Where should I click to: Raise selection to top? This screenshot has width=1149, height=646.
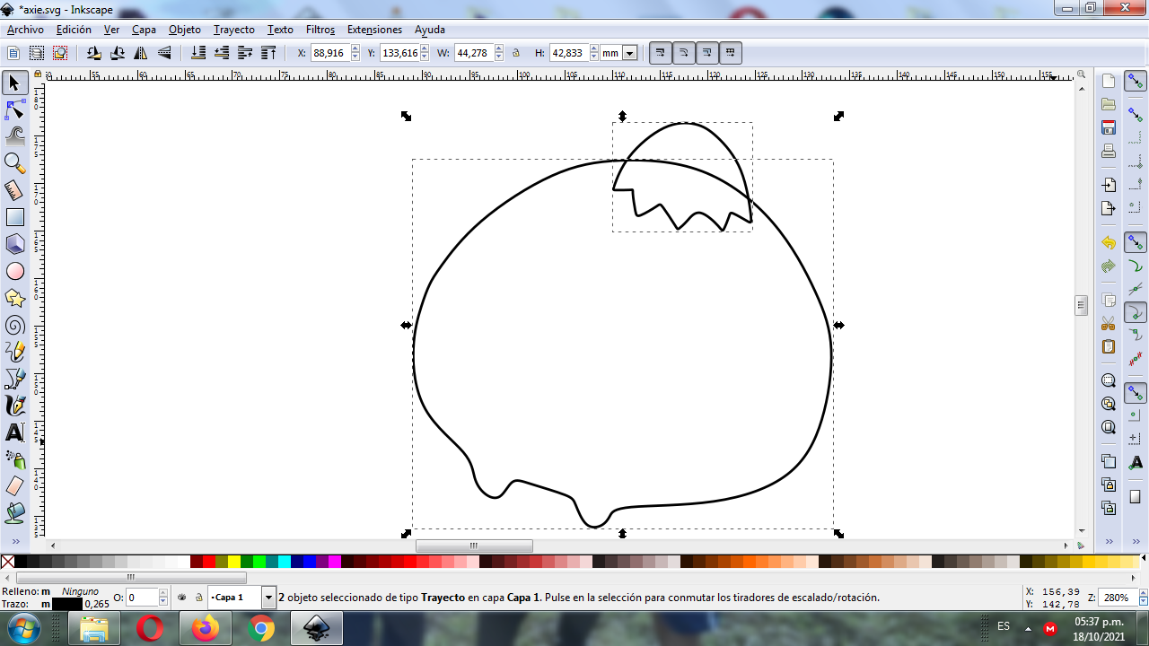click(x=268, y=54)
